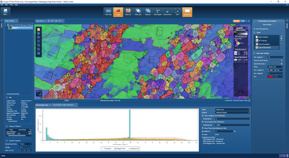The width and height of the screenshot is (289, 158).
Task: Disable Show Theoretical (Mackenzie-Plot)
Action: click(203, 128)
